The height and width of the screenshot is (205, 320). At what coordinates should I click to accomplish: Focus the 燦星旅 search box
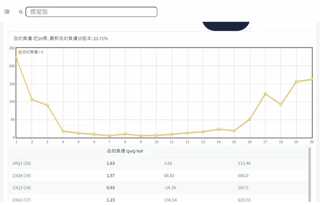(91, 12)
